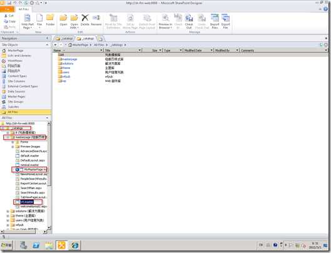Select minimal.master in the file tree
Screen dimensions: 331x253
[x=29, y=165]
